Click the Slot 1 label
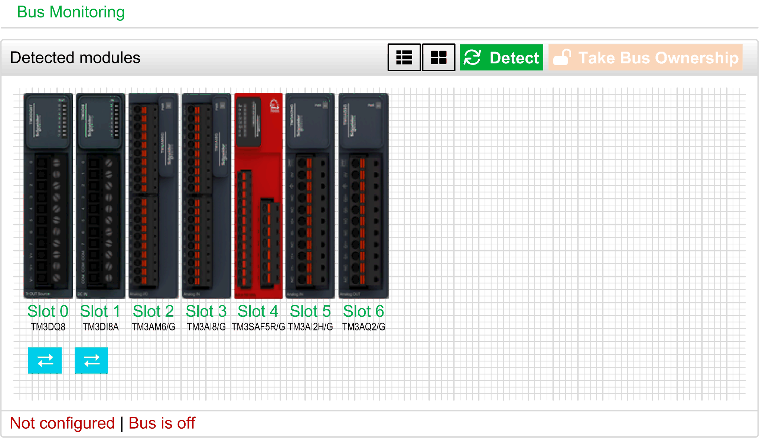 100,311
